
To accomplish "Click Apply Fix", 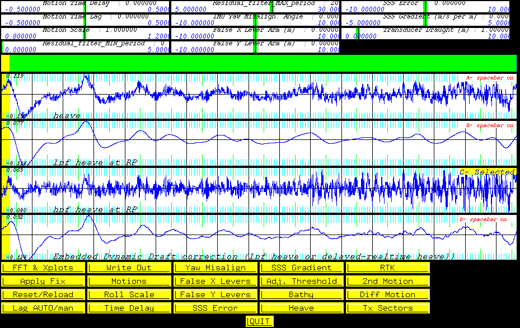I will coord(42,281).
